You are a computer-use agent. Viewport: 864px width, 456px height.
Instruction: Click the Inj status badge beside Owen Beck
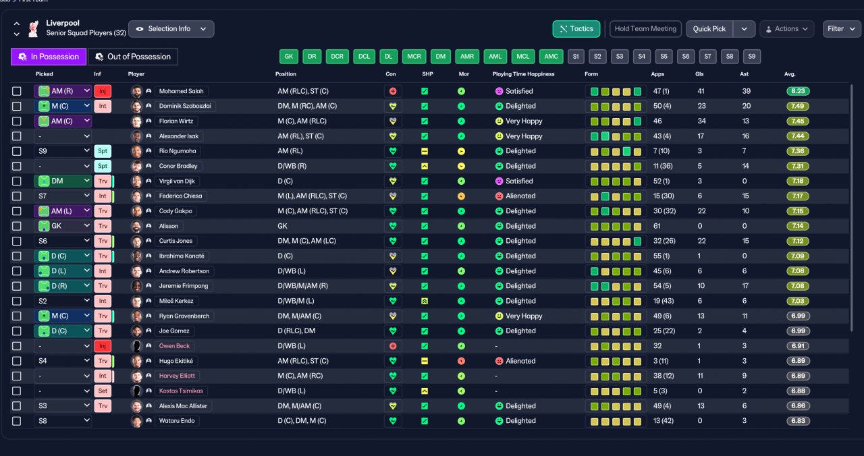point(103,346)
